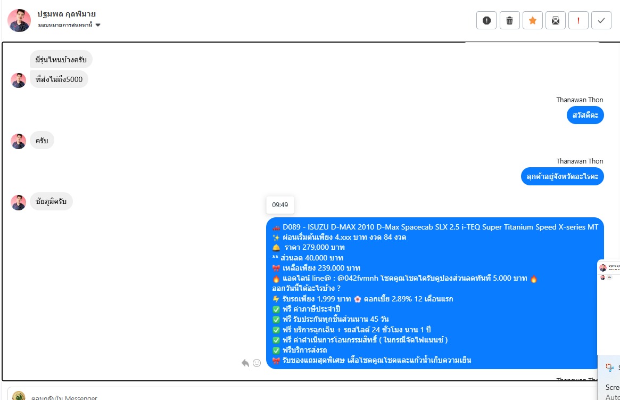Click the message bubble ชัยภูมิครับ
This screenshot has height=400, width=620.
pyautogui.click(x=51, y=201)
